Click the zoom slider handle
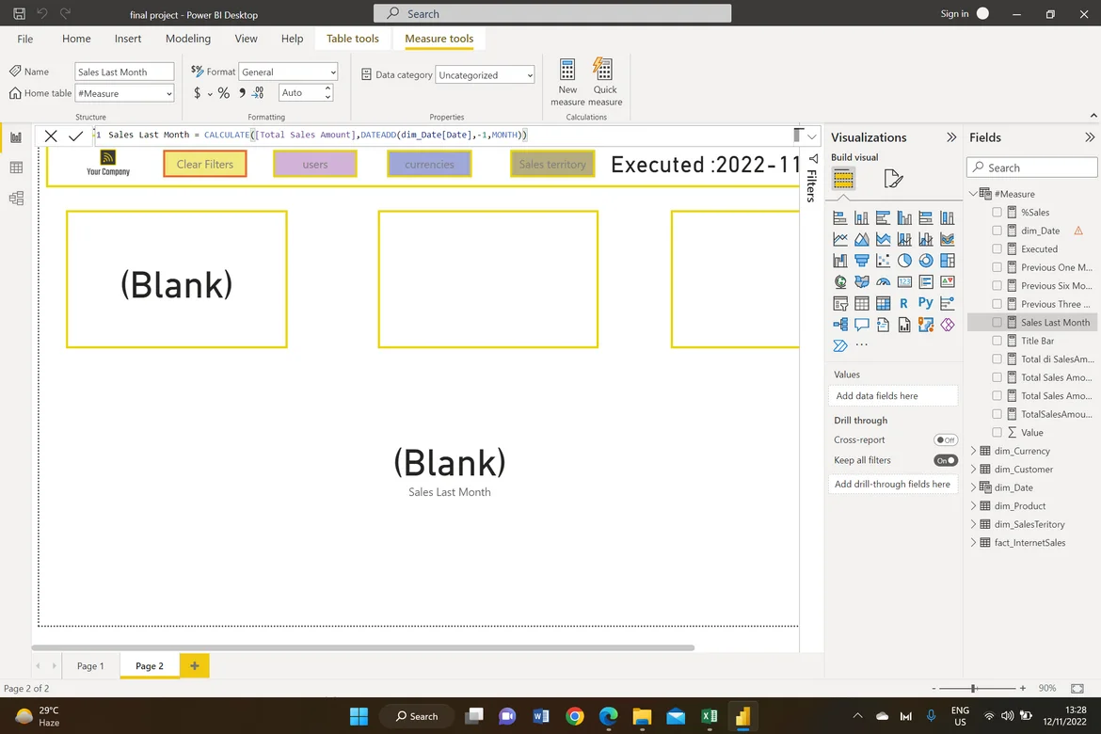This screenshot has width=1101, height=734. [x=973, y=689]
